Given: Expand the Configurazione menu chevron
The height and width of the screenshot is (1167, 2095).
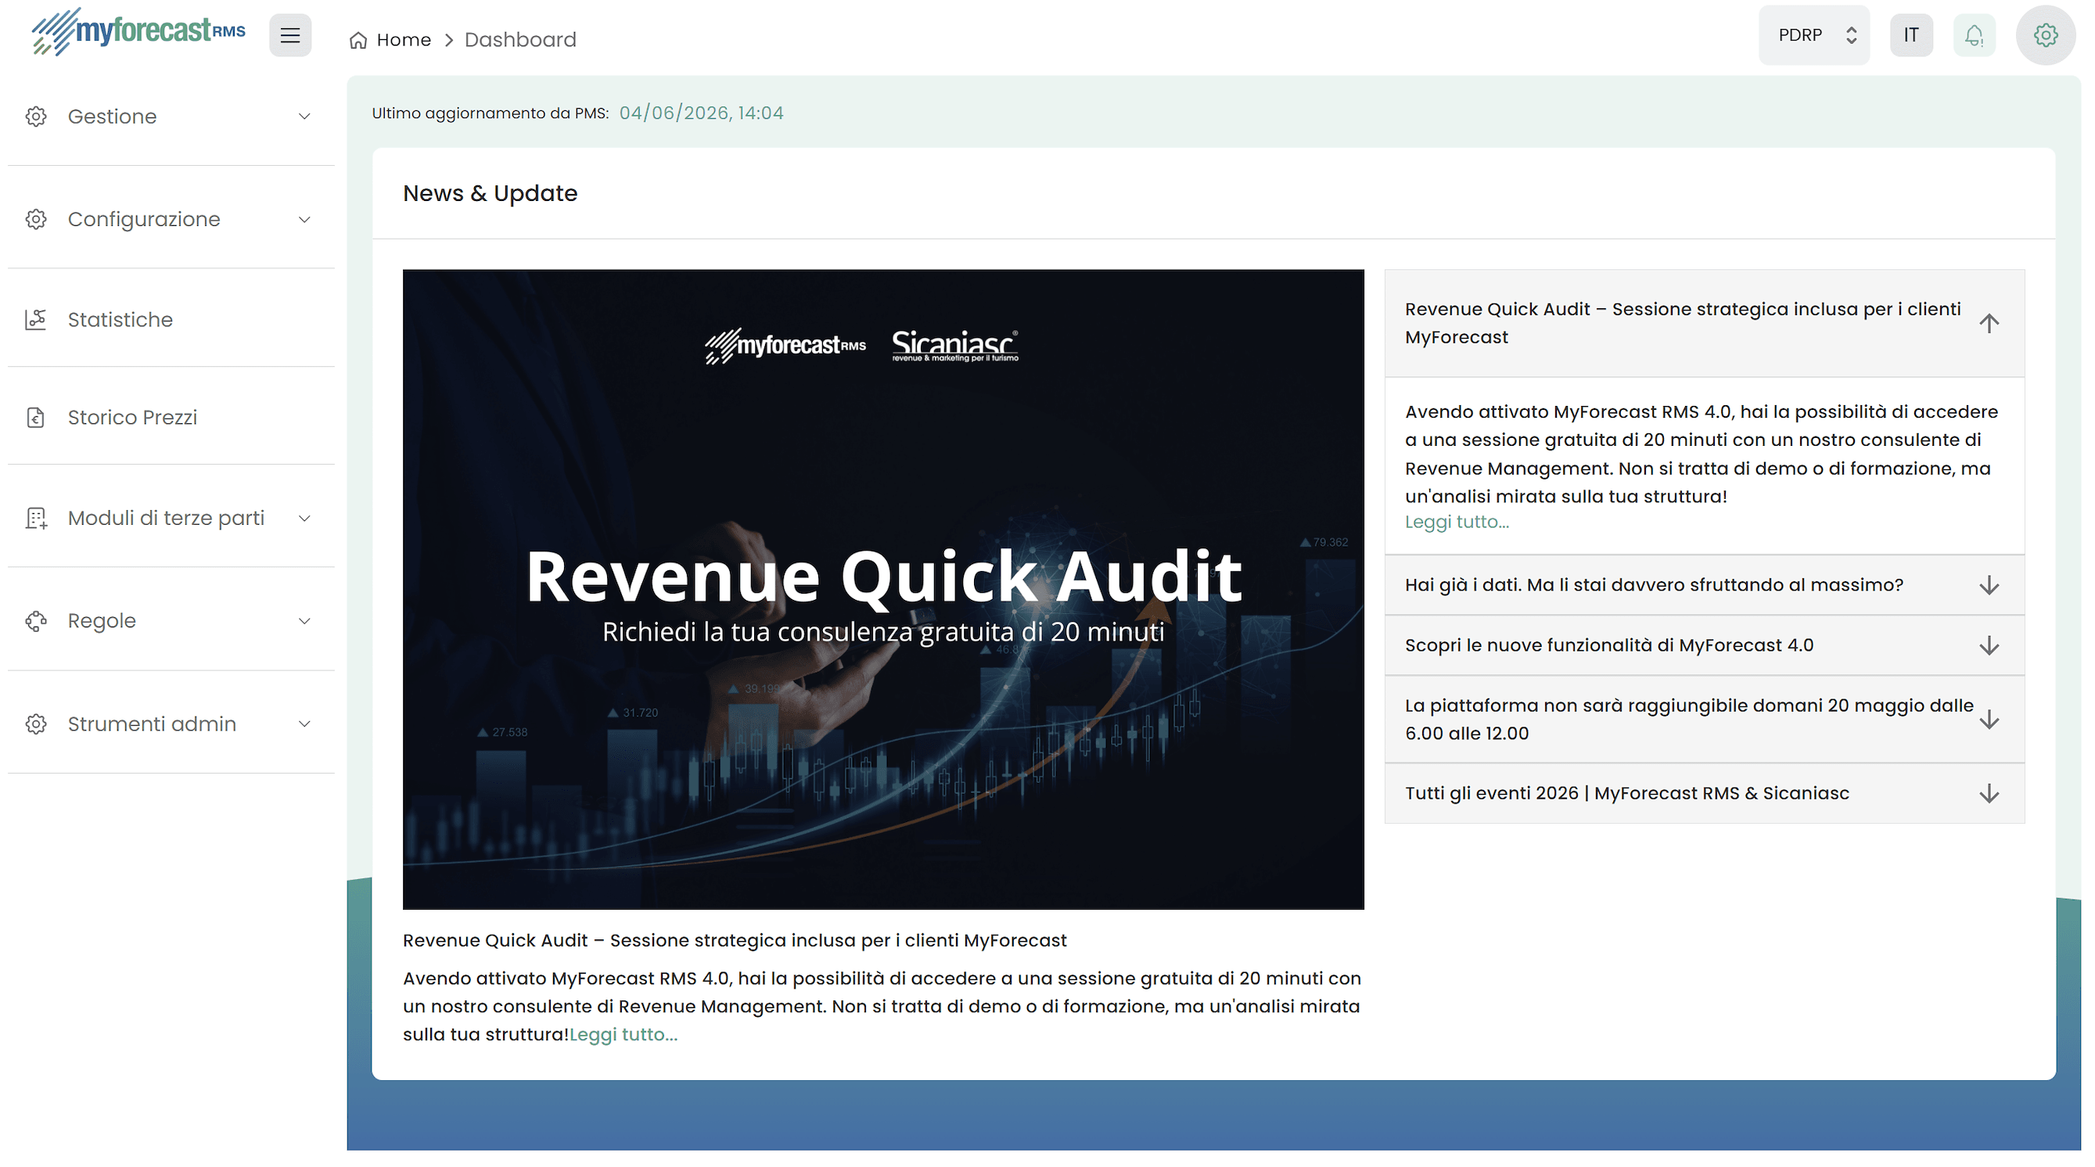Looking at the screenshot, I should (304, 219).
